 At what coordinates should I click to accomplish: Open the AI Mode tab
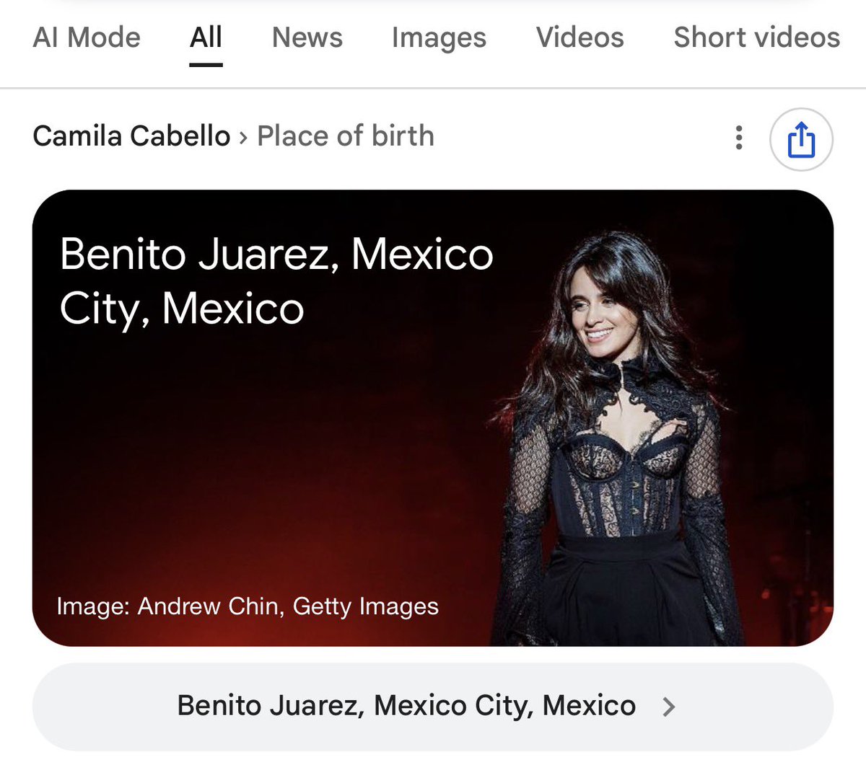pyautogui.click(x=87, y=37)
